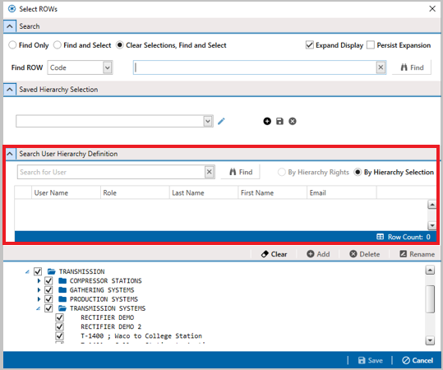Click the floppy disk save hierarchy icon
The image size is (443, 370).
point(279,121)
